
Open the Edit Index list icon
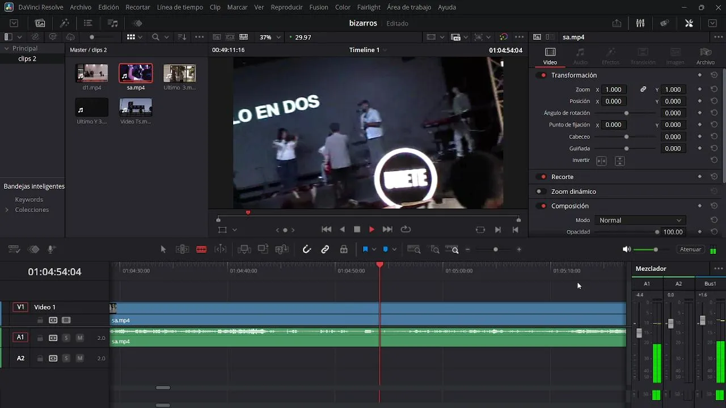click(x=88, y=23)
